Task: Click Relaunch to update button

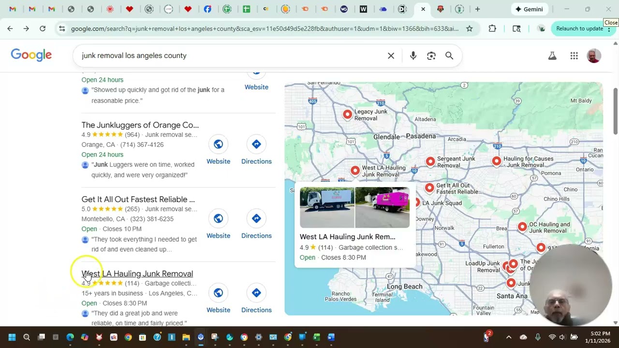Action: pos(579,29)
